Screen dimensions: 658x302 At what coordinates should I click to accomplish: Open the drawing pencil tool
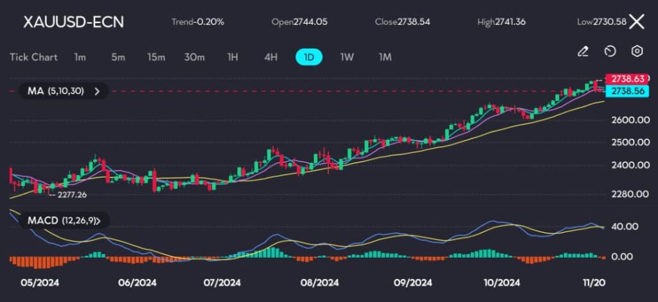pos(583,51)
